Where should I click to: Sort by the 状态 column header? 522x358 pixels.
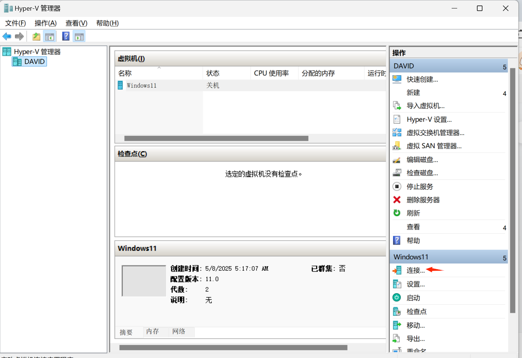tap(227, 73)
